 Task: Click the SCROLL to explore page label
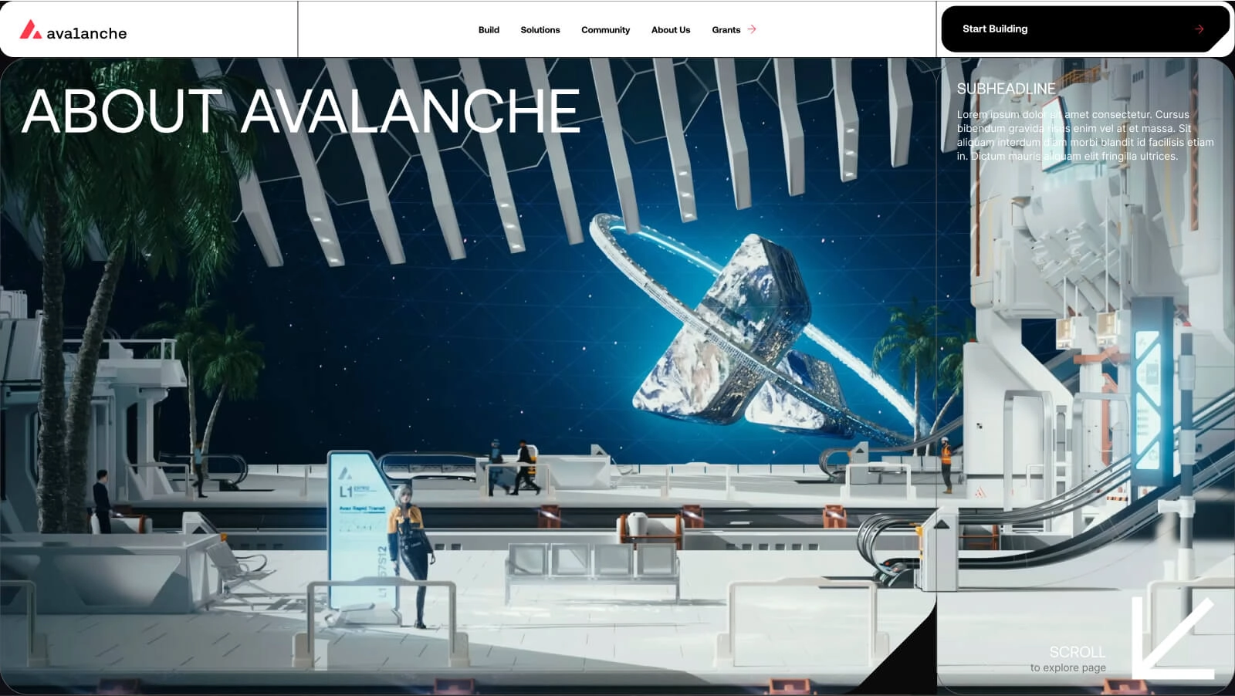[1073, 658]
